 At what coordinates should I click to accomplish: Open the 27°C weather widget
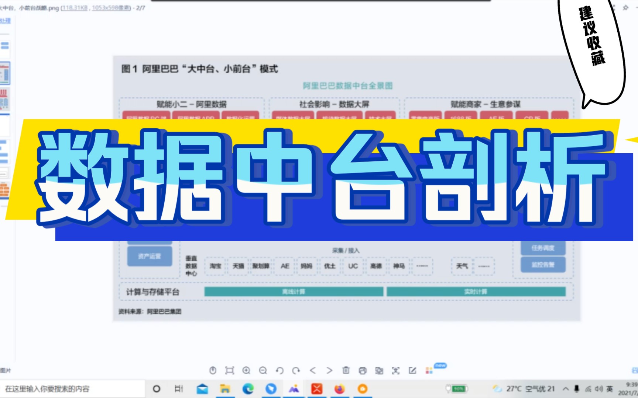click(x=524, y=389)
